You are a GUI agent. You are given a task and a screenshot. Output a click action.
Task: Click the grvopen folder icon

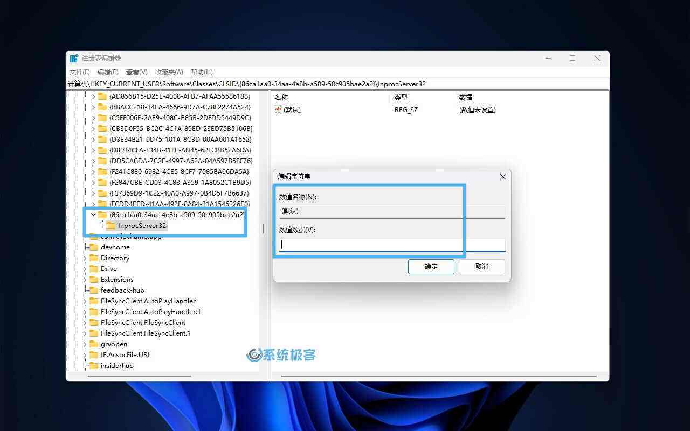point(94,344)
